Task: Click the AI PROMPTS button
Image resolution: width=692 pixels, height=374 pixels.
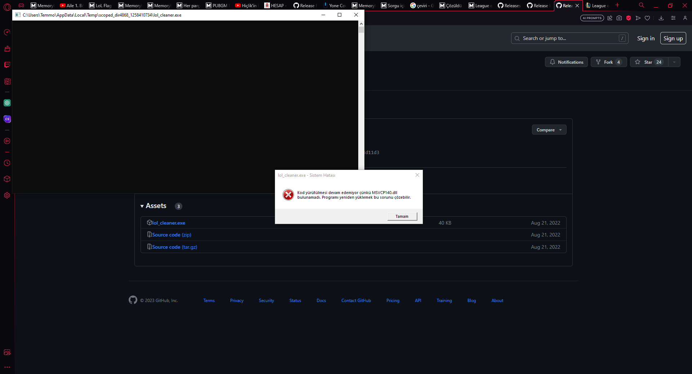Action: (592, 18)
